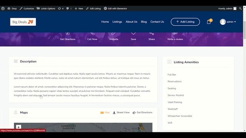Click the Seating amenity
Viewport: 246px width, 138px height.
point(172,89)
